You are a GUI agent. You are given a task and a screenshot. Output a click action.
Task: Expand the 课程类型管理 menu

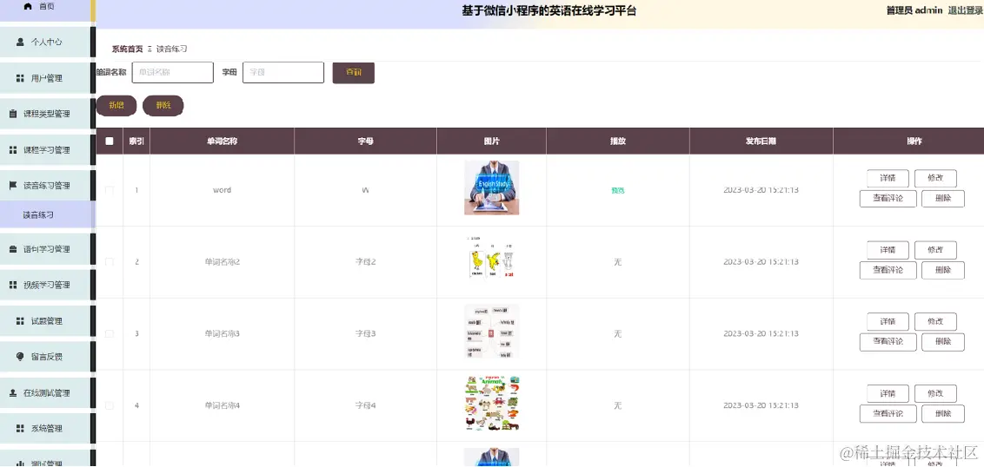click(x=45, y=114)
